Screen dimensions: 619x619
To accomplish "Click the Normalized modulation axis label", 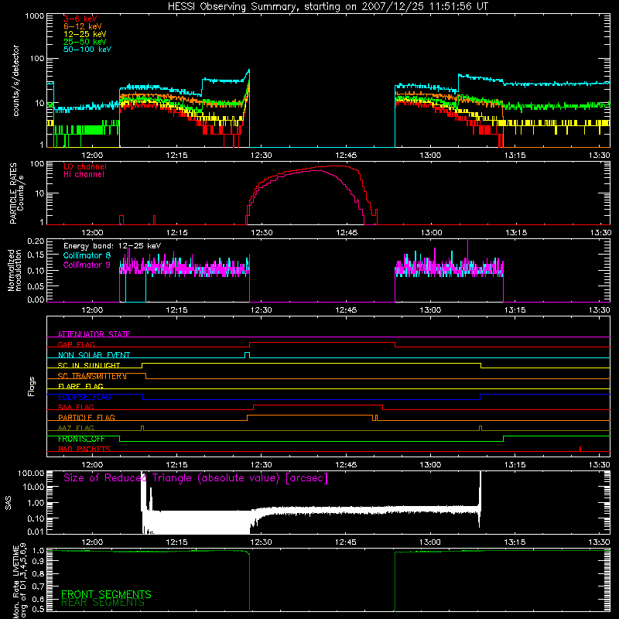I will 15,270.
